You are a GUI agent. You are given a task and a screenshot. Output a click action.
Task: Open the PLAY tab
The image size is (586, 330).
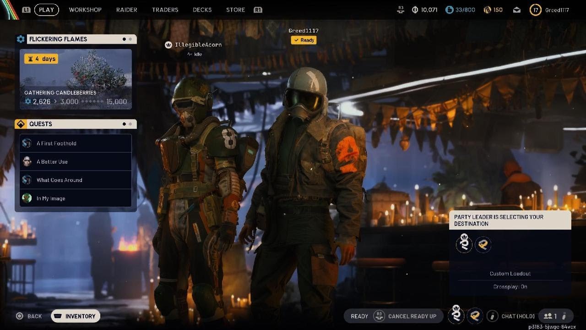click(x=46, y=10)
